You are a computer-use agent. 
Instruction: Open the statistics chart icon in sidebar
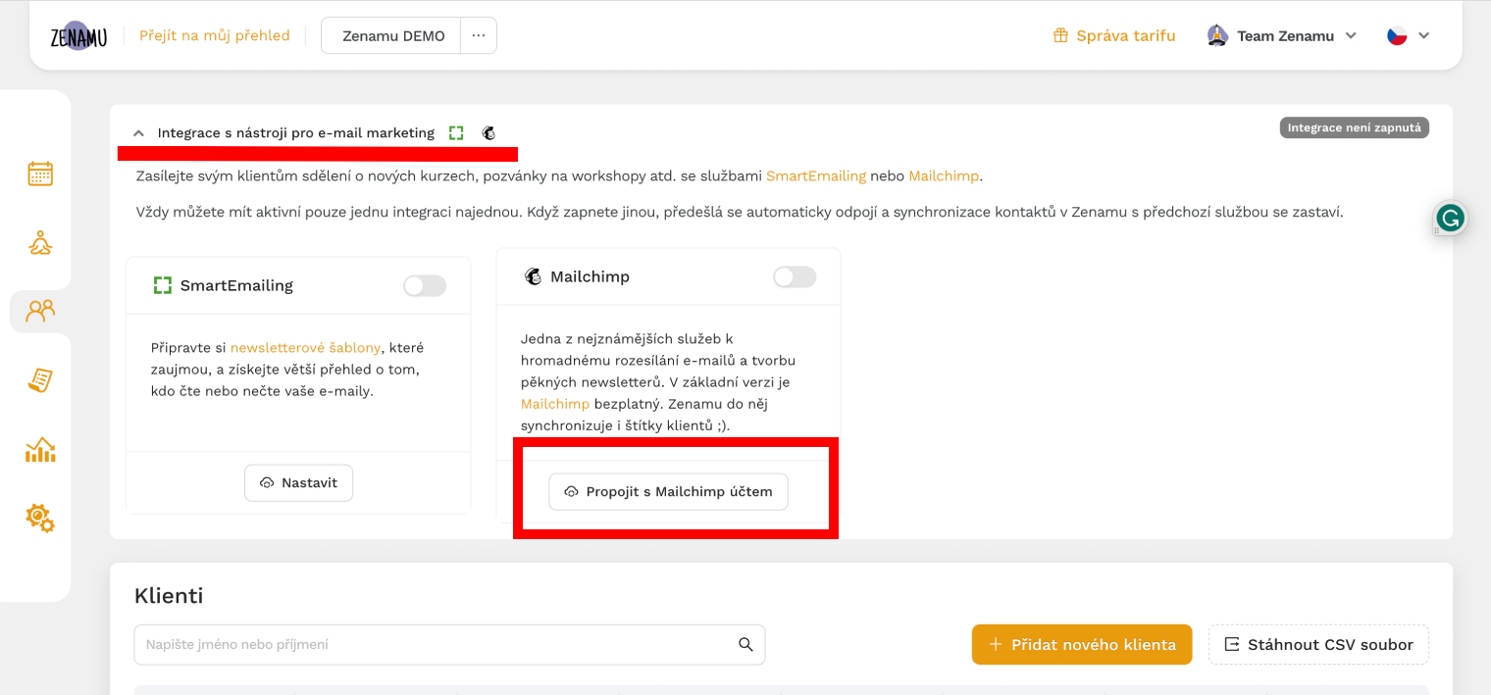40,449
